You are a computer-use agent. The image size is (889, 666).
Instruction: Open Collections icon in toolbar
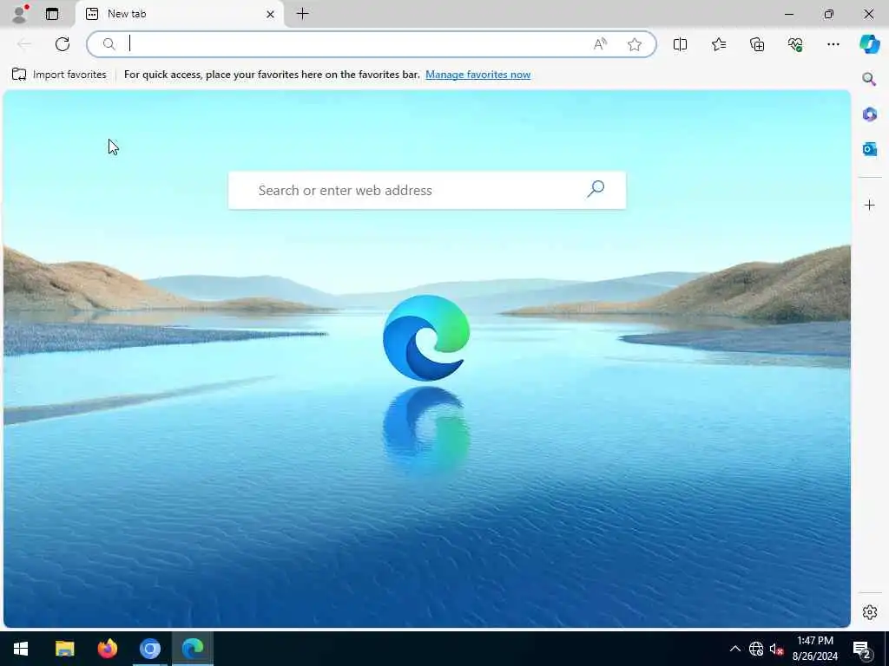click(x=757, y=44)
